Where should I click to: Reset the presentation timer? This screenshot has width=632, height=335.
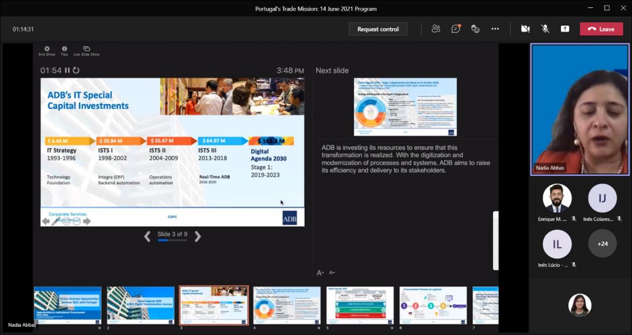click(76, 71)
